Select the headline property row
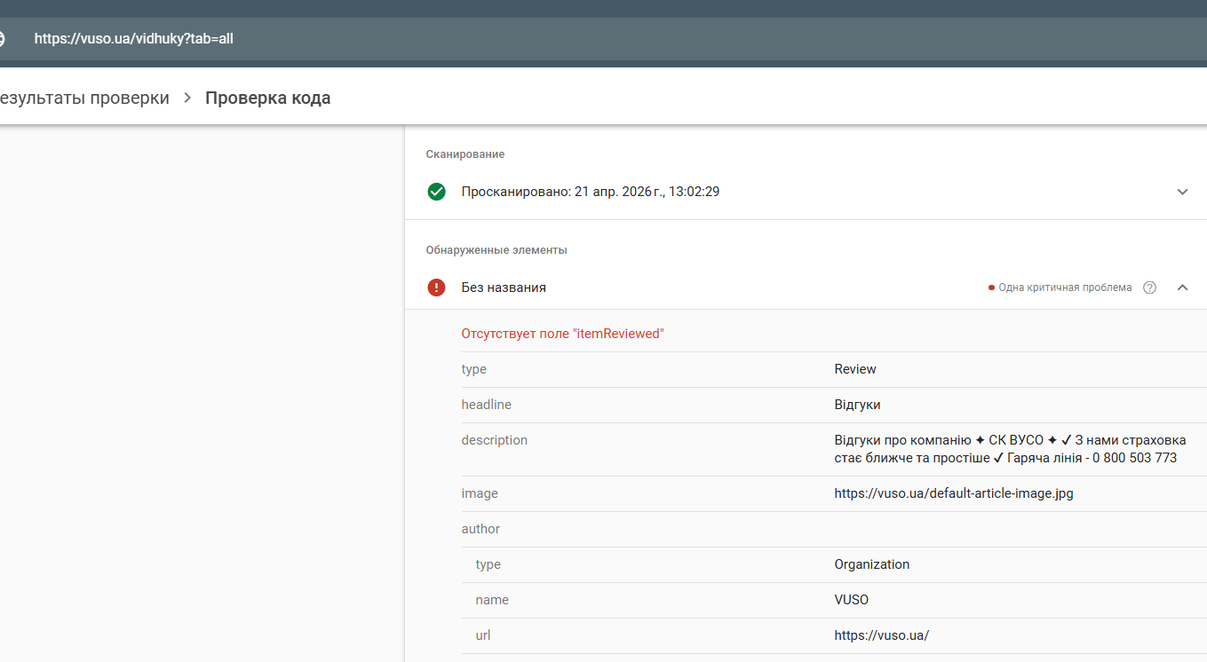 click(486, 405)
